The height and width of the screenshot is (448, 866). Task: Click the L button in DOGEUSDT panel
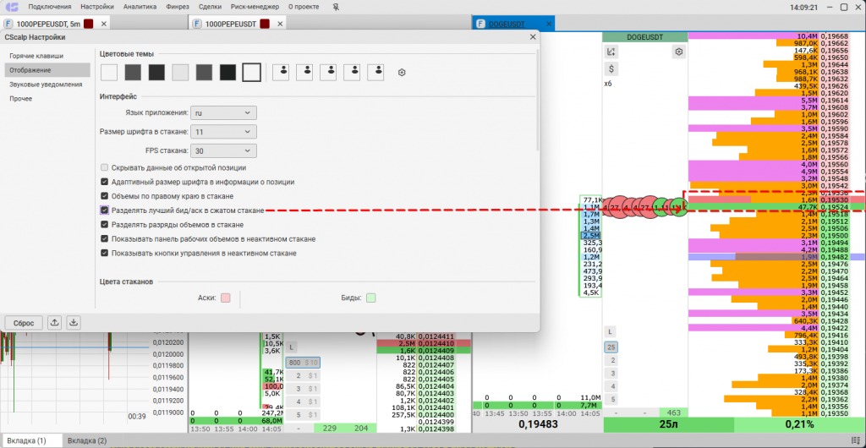(610, 332)
